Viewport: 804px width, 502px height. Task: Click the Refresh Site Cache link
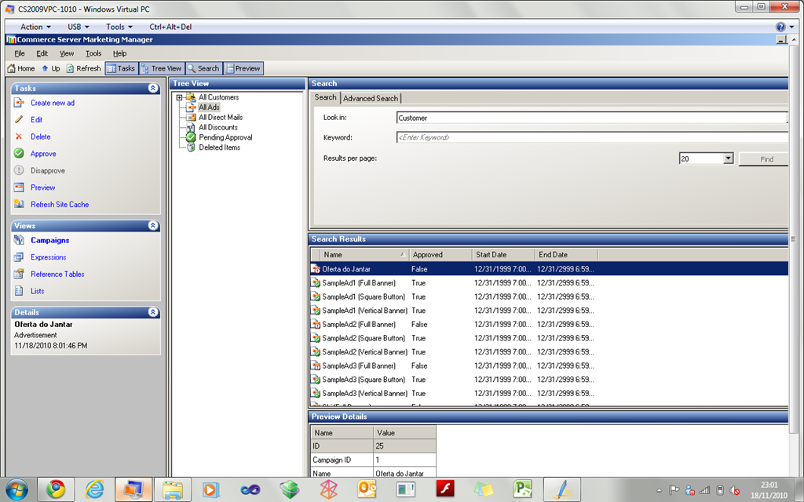click(60, 205)
